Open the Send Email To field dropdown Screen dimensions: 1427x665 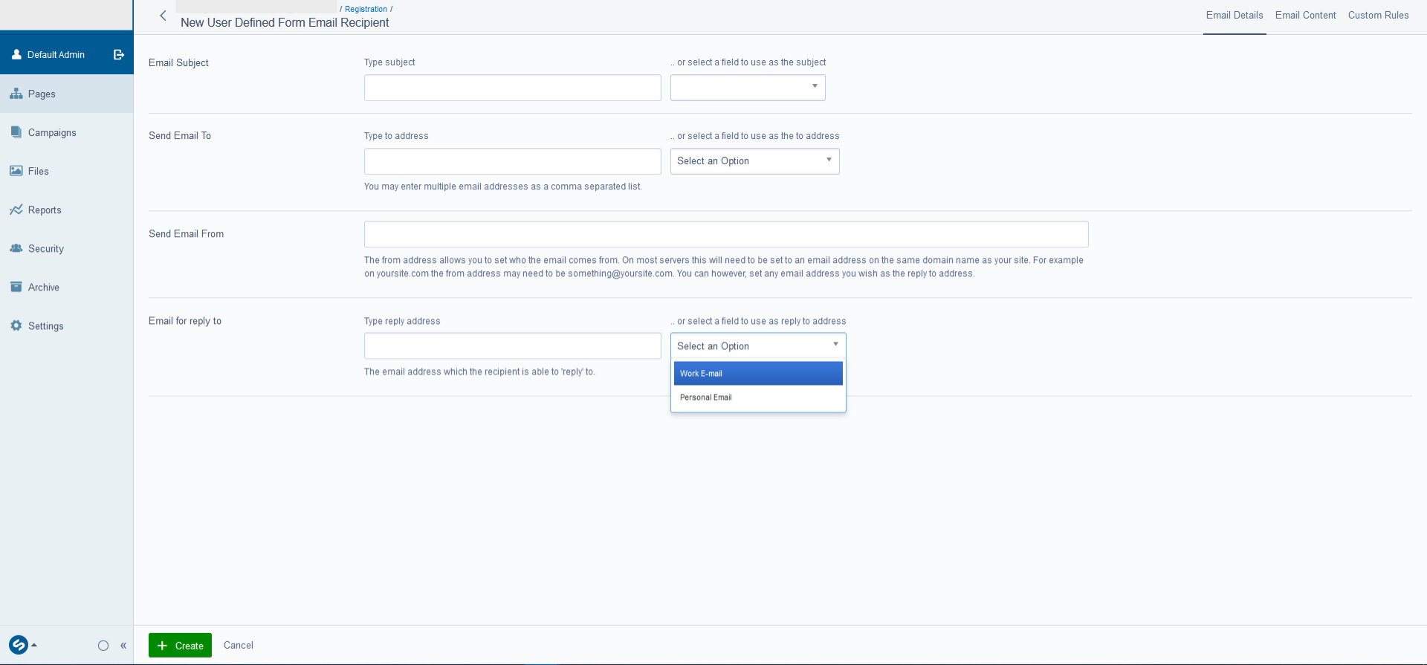(x=754, y=161)
